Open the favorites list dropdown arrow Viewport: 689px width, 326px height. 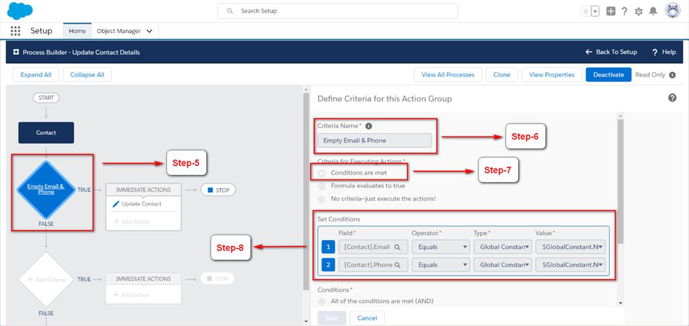tap(595, 11)
